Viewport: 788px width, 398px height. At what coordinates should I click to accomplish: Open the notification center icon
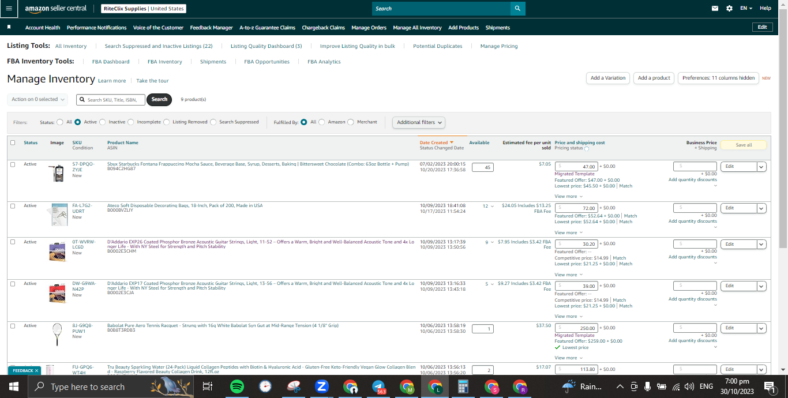(x=769, y=386)
